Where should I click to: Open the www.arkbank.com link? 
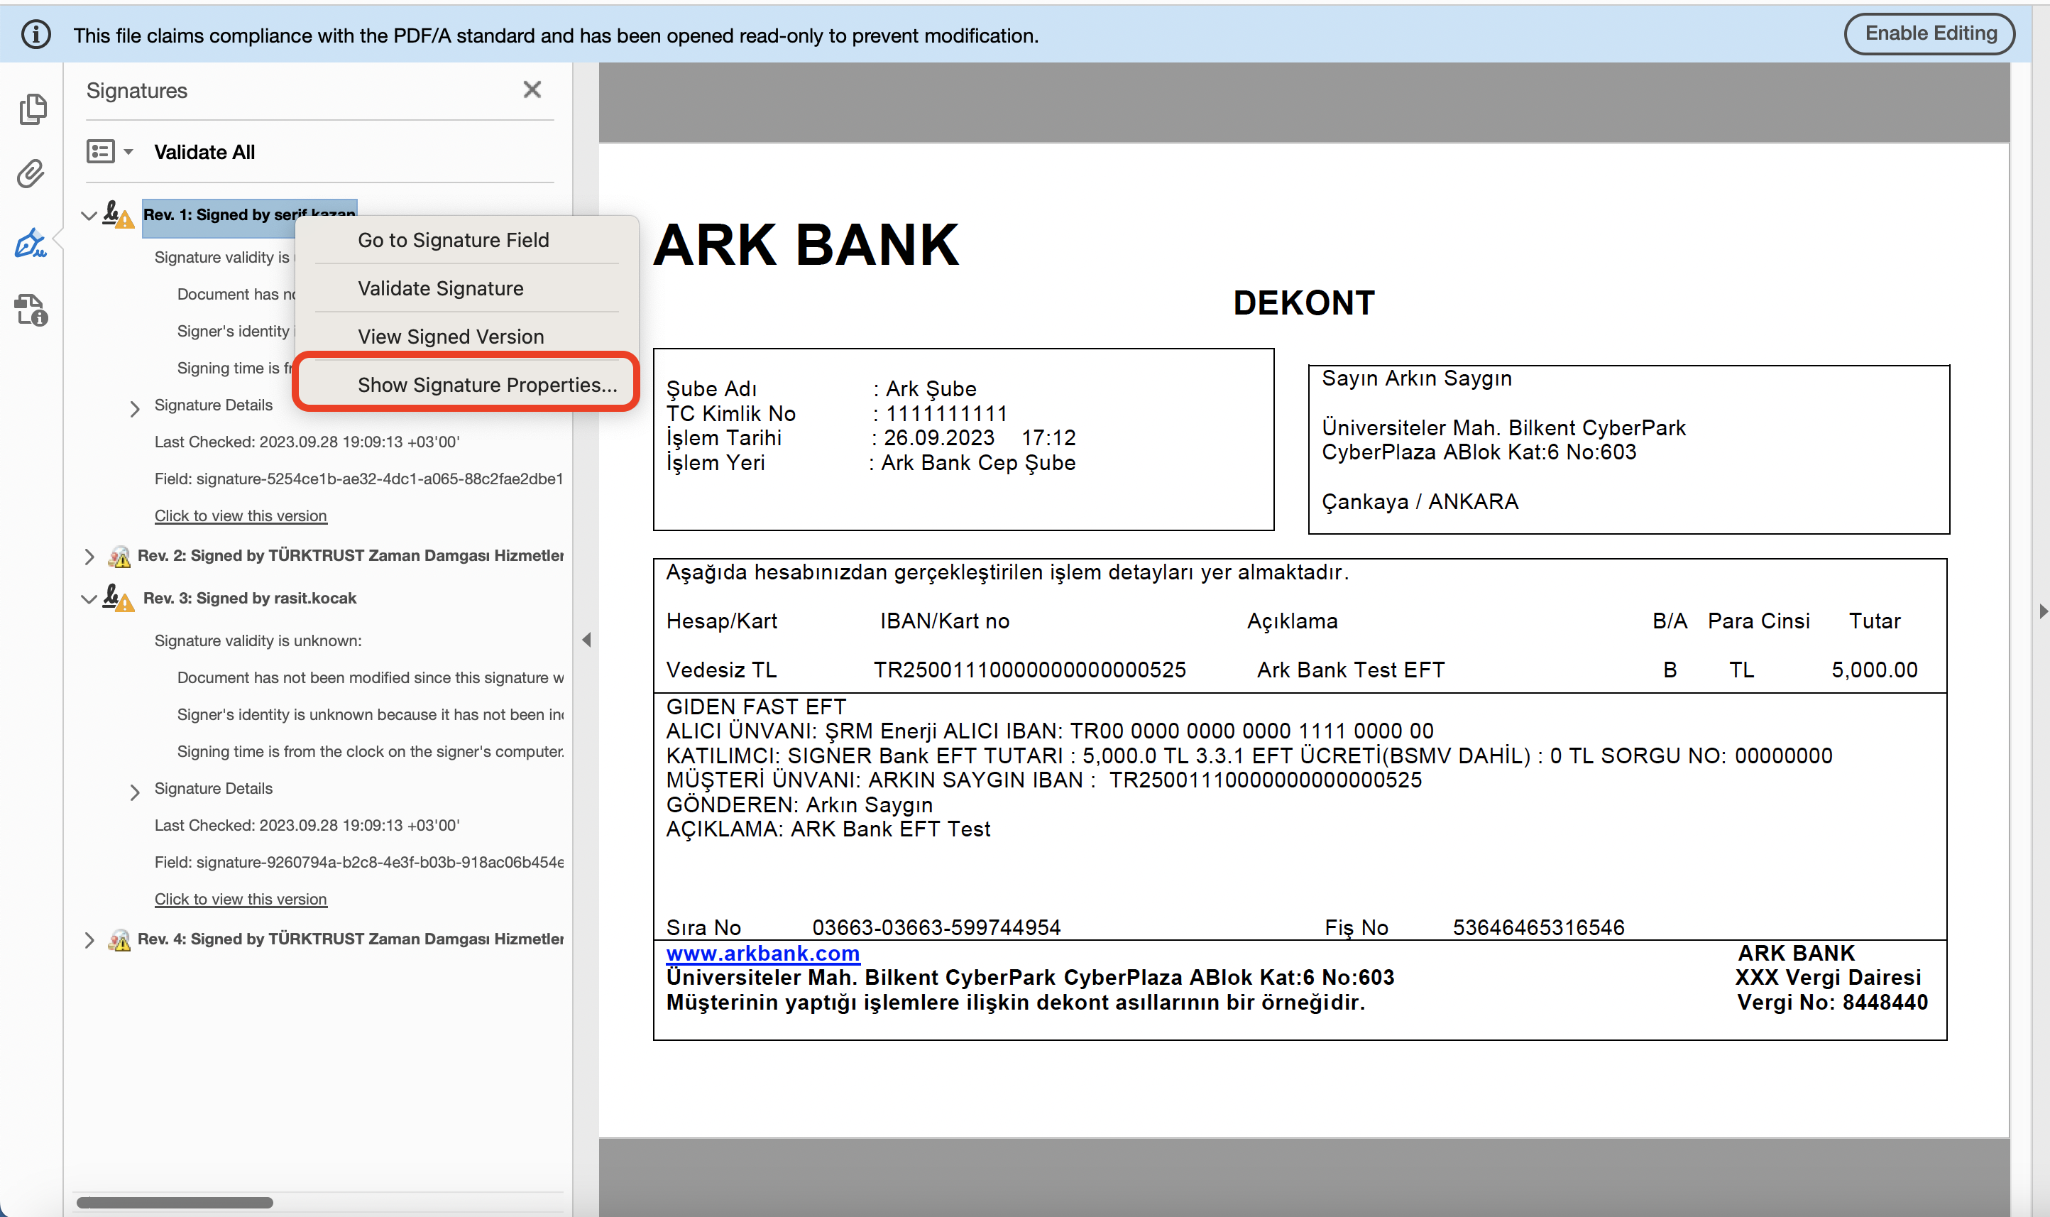(x=763, y=953)
